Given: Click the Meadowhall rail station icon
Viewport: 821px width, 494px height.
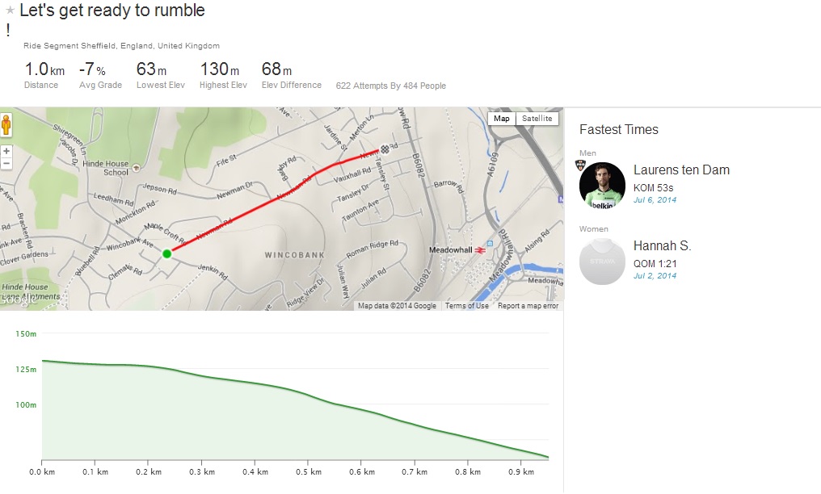Looking at the screenshot, I should click(x=479, y=249).
